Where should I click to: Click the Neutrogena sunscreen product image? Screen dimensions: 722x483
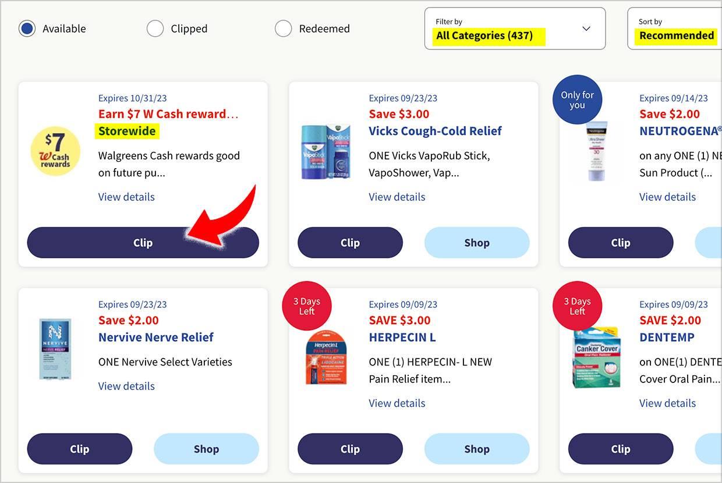point(596,152)
